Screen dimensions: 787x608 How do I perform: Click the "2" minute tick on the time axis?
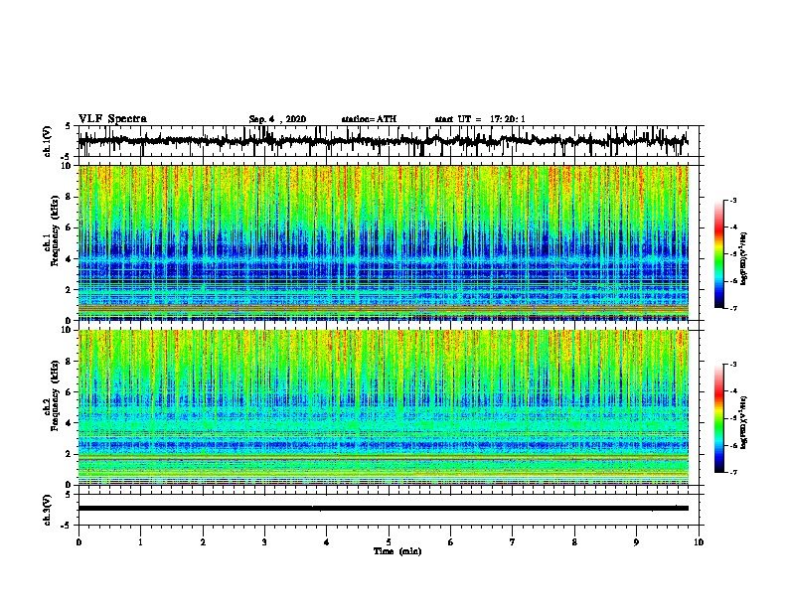coord(203,542)
